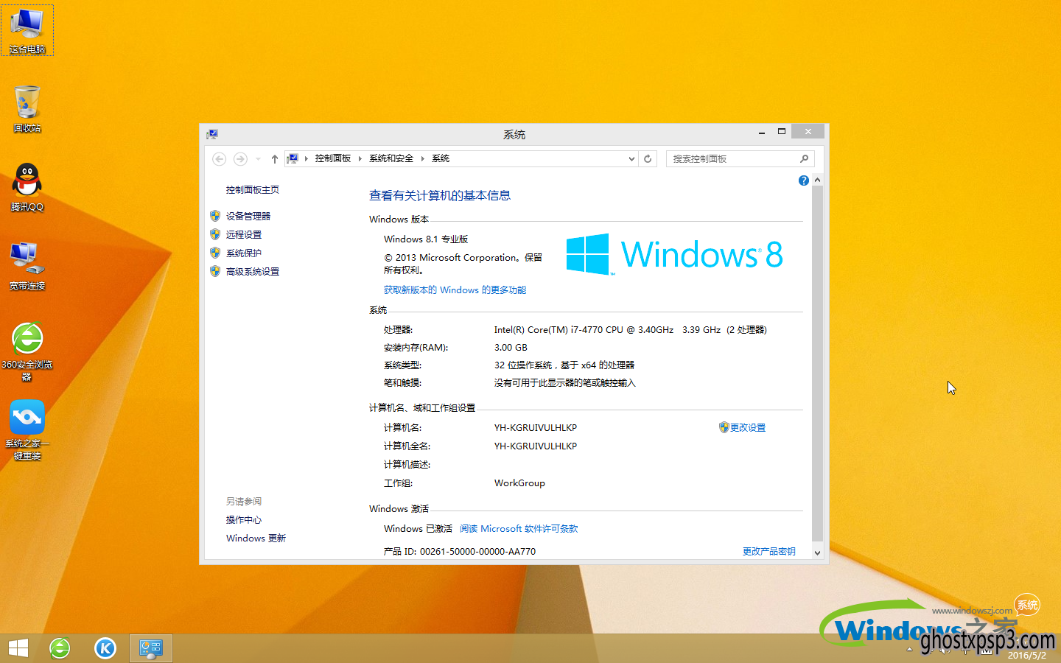Click the Windows 8.1 专业版 text
Screen dimensions: 1061x663
(426, 239)
